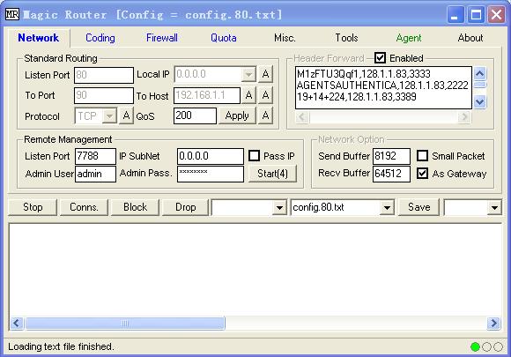Click log pane horizontal scrollbar thumb
Viewport: 511px width, 357px height.
click(x=125, y=324)
